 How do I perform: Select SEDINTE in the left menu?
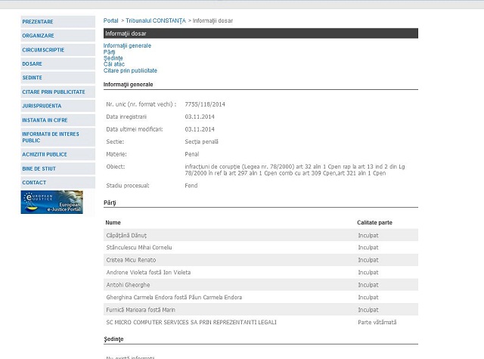(33, 77)
